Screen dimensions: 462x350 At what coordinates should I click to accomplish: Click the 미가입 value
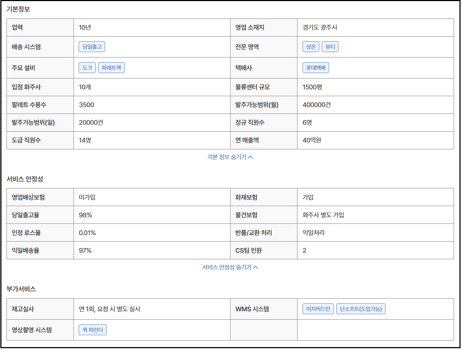(87, 197)
